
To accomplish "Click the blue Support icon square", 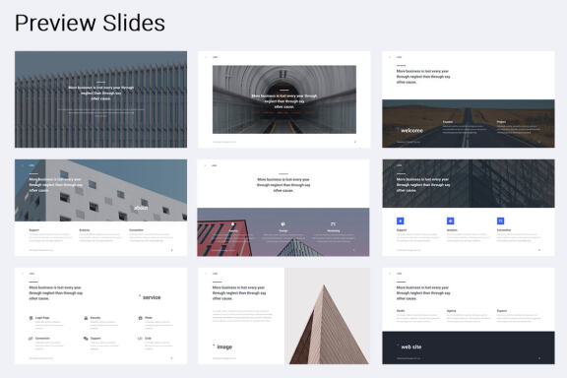I will 401,220.
